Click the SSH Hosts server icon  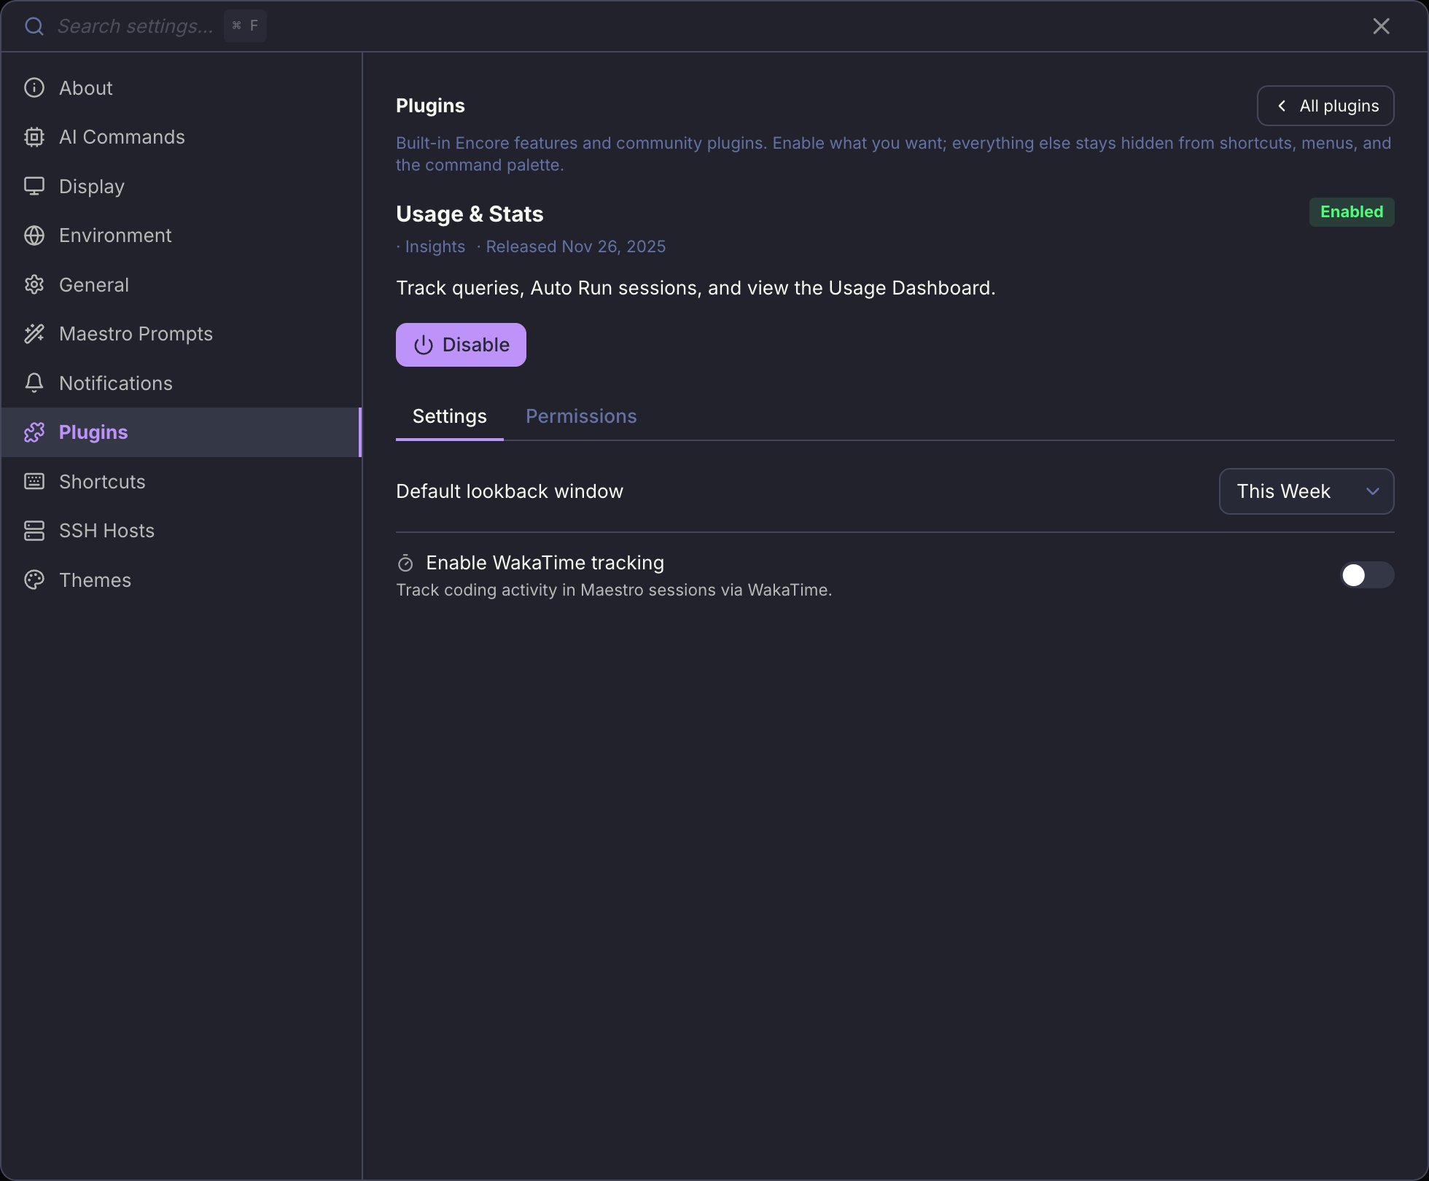point(34,531)
